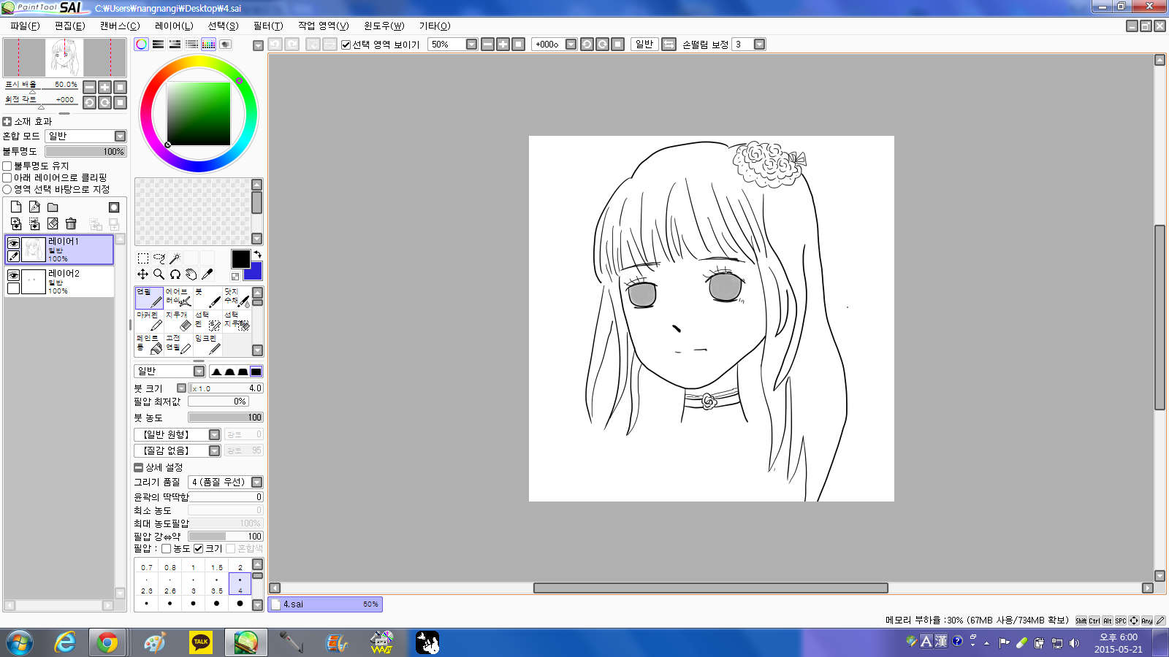Switch to the 4.sai document tab
The width and height of the screenshot is (1169, 657).
325,604
